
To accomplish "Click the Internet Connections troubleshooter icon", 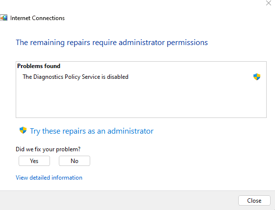I will (x=4, y=18).
